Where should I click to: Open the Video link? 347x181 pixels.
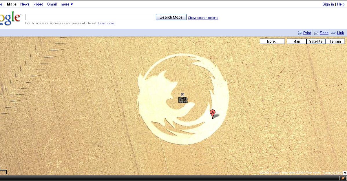pos(38,4)
